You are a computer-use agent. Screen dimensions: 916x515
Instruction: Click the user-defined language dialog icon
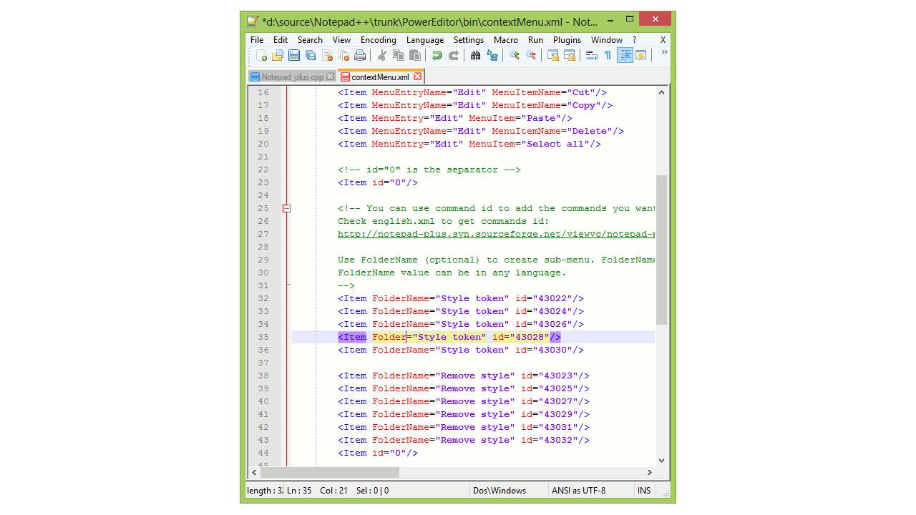[x=641, y=55]
